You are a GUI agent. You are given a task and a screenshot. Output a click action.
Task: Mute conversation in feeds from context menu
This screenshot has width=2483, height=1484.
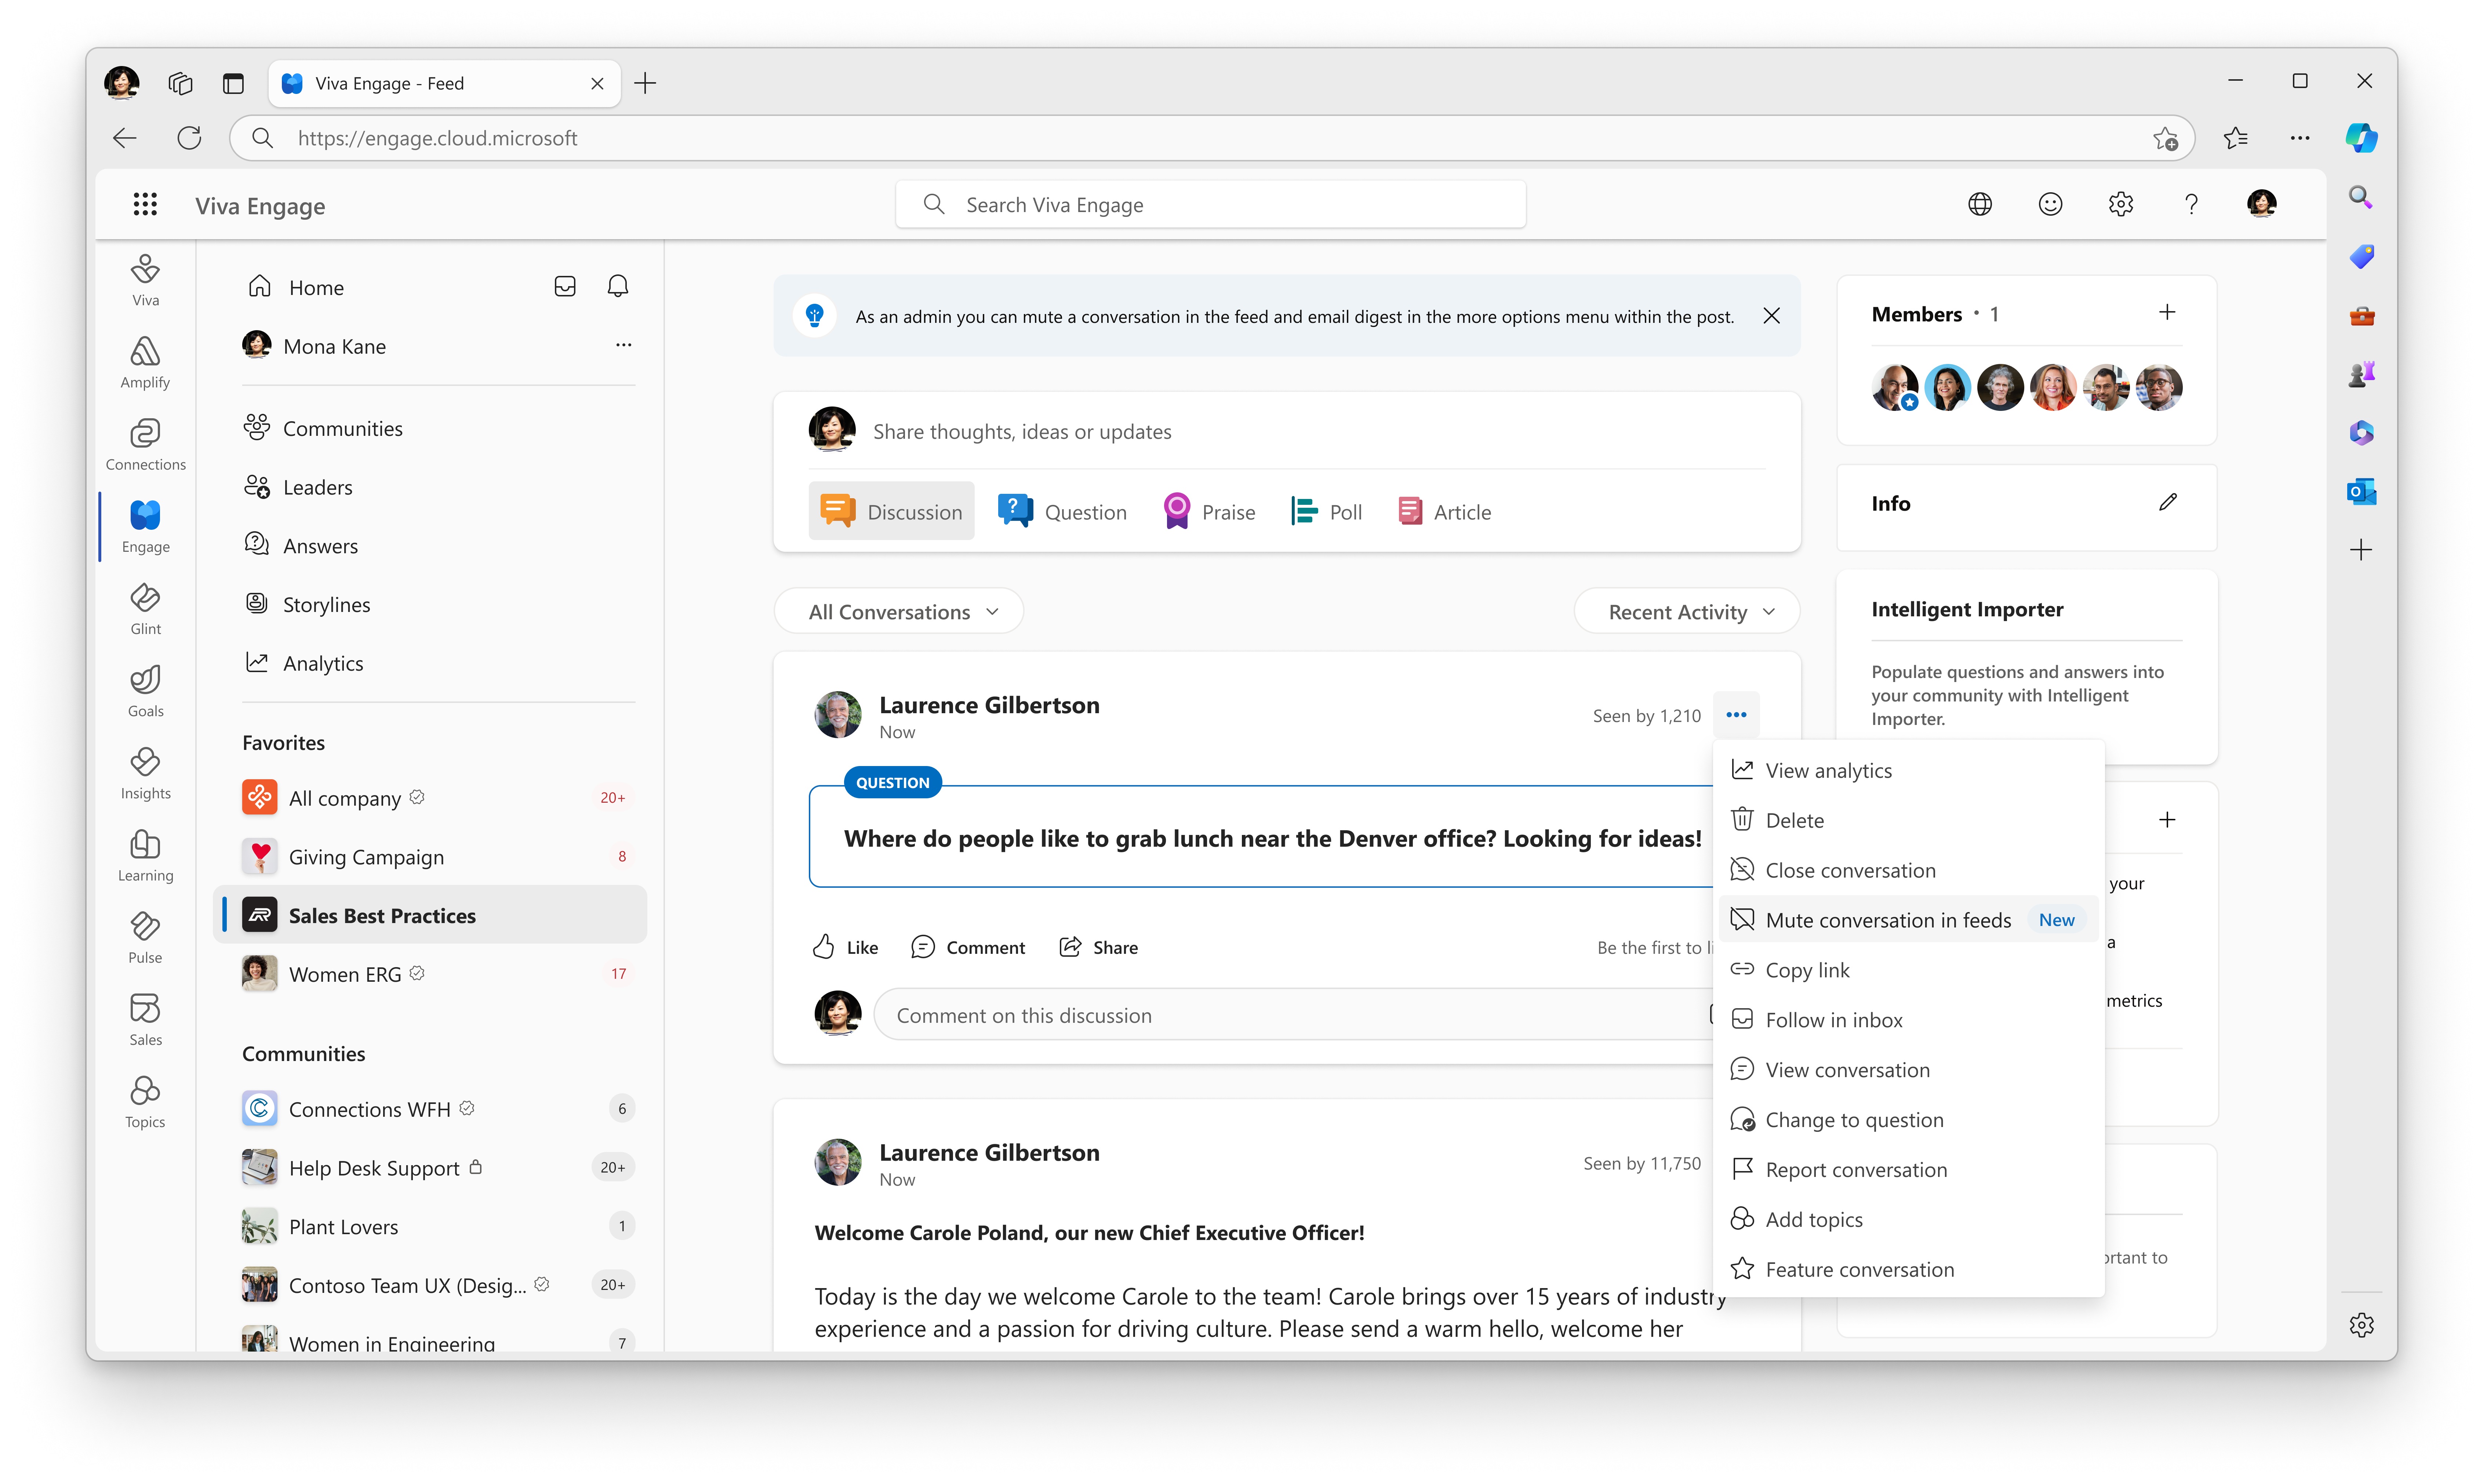pyautogui.click(x=1887, y=919)
